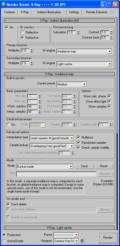The height and width of the screenshot is (246, 120).
Task: Click the Interp. samples spinner arrows
Action: click(x=40, y=112)
